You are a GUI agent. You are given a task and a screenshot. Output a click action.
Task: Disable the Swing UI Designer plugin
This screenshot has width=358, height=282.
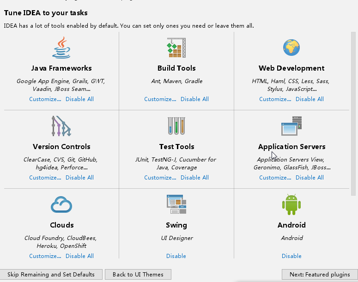176,256
